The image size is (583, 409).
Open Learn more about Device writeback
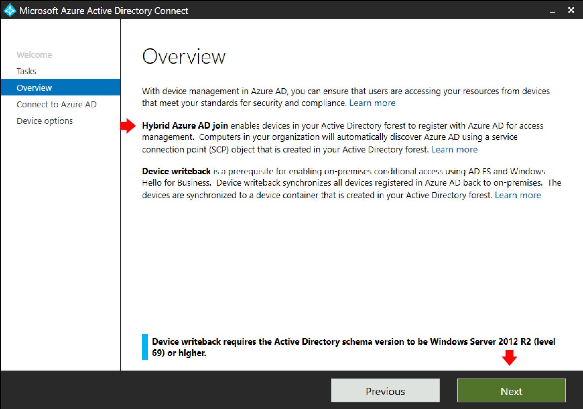[x=518, y=195]
